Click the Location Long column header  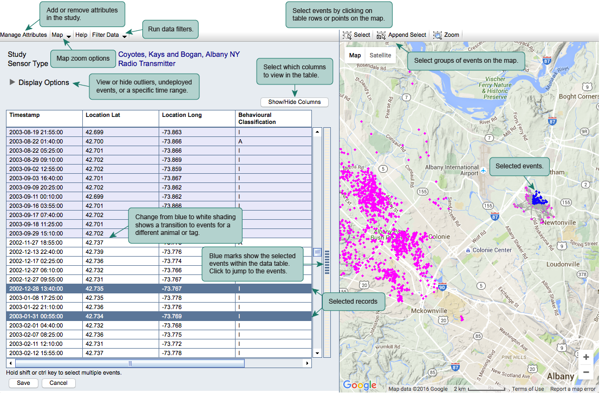[x=197, y=119]
